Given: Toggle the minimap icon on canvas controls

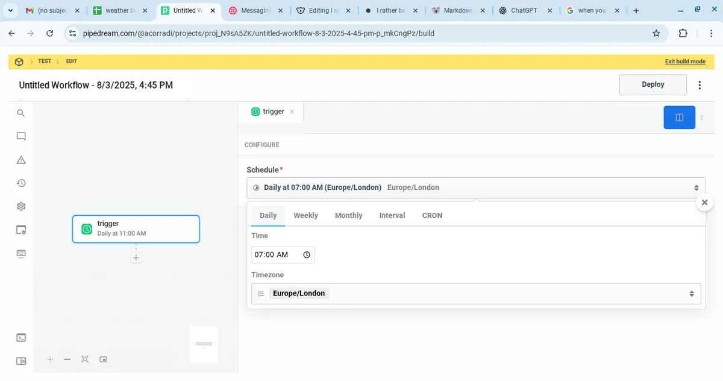Looking at the screenshot, I should coord(103,359).
